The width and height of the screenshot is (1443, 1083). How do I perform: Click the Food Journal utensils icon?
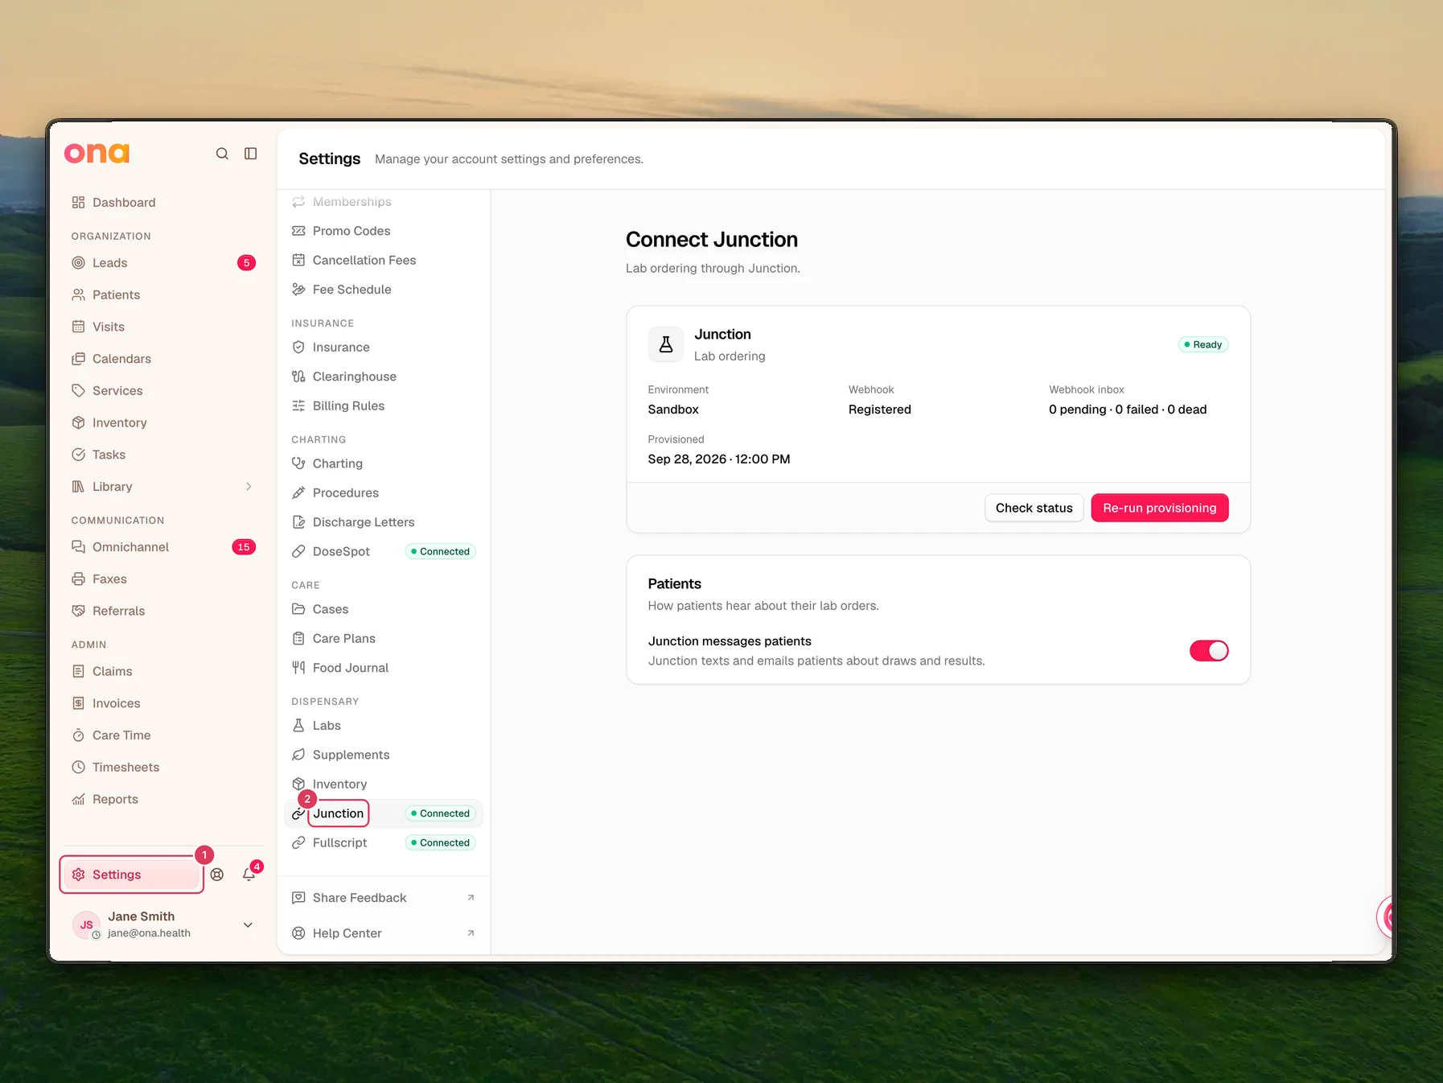click(x=298, y=668)
